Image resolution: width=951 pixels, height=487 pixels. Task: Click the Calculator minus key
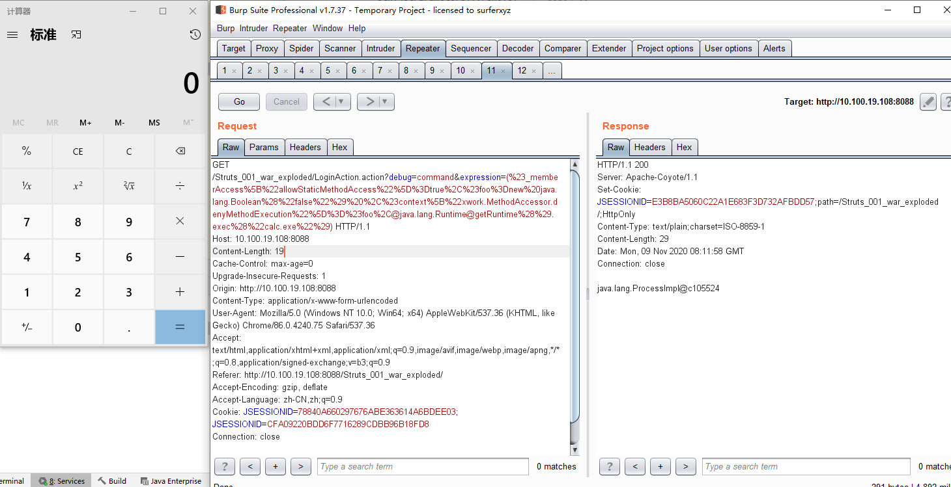180,256
